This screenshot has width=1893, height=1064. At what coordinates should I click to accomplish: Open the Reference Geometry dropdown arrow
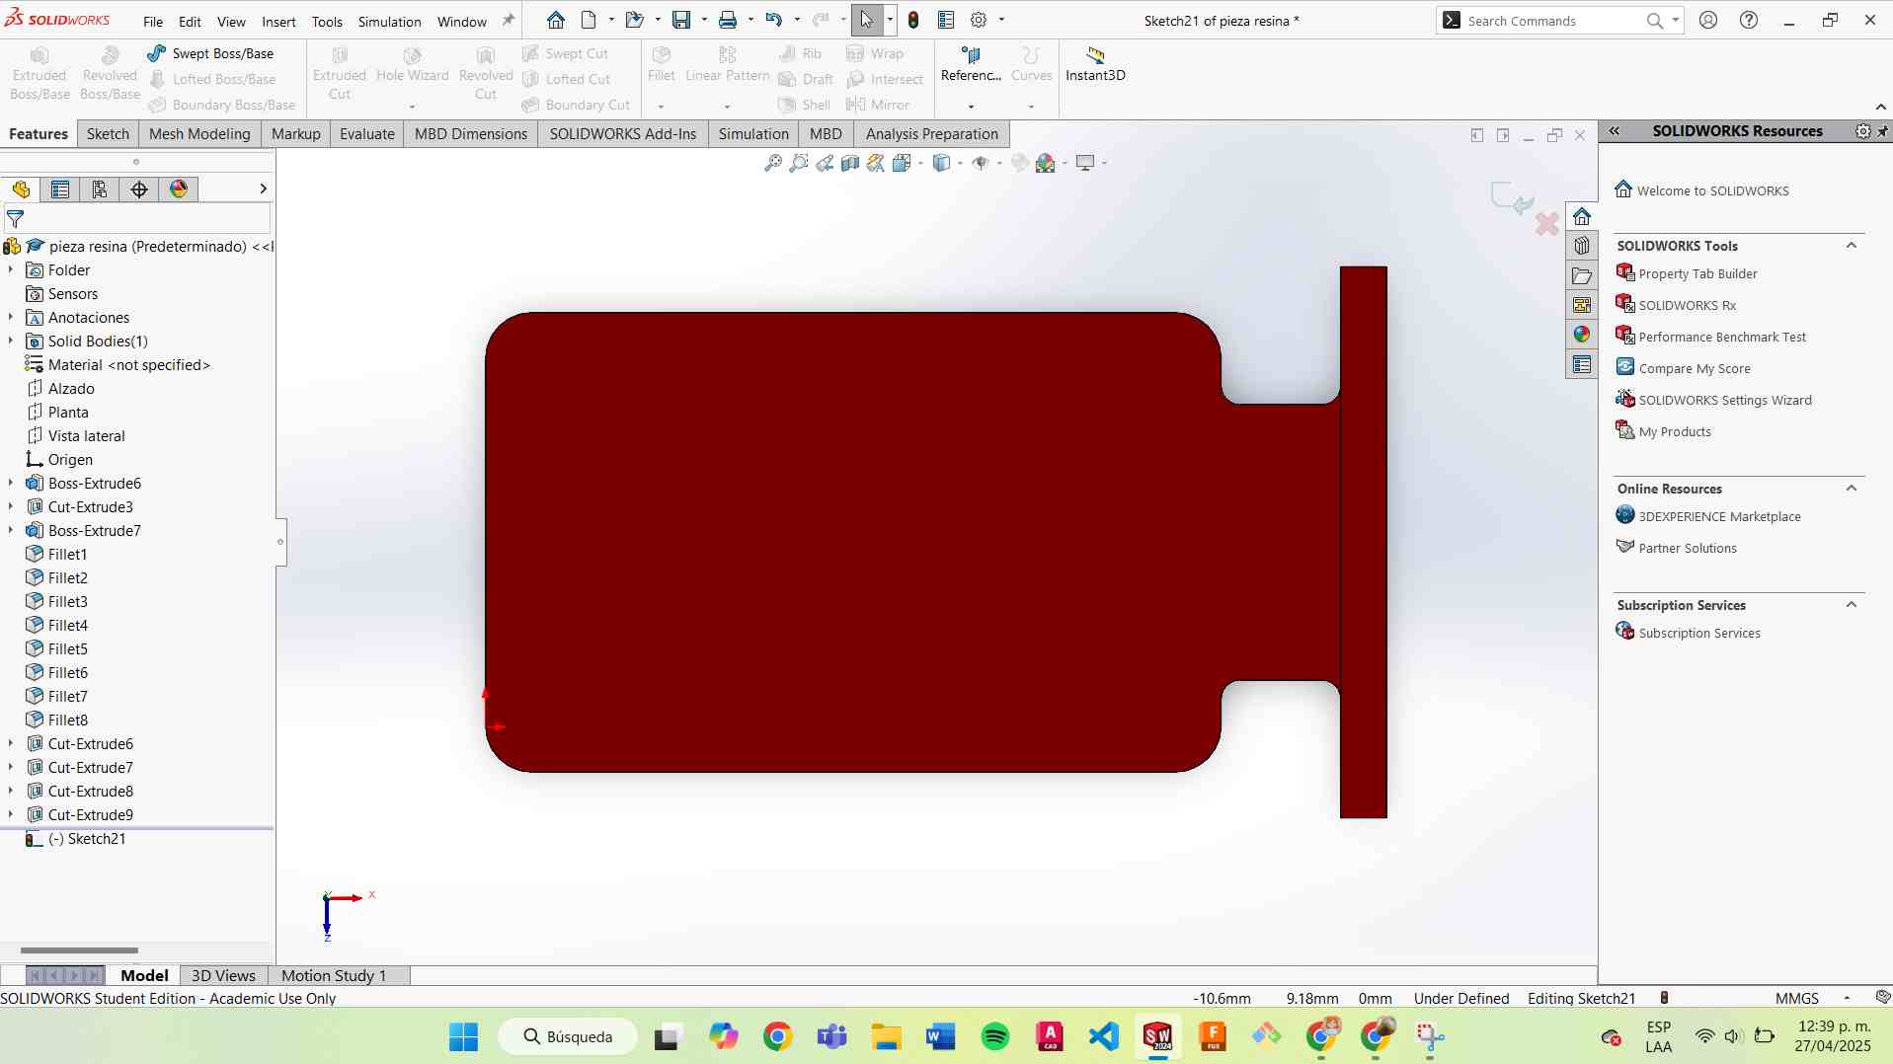click(x=971, y=106)
